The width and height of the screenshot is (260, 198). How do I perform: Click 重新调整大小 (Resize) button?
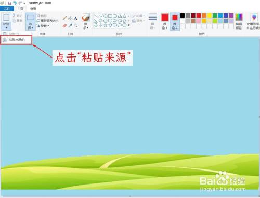pos(47,21)
